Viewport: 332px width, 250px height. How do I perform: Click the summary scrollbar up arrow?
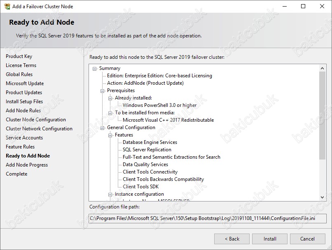322,68
